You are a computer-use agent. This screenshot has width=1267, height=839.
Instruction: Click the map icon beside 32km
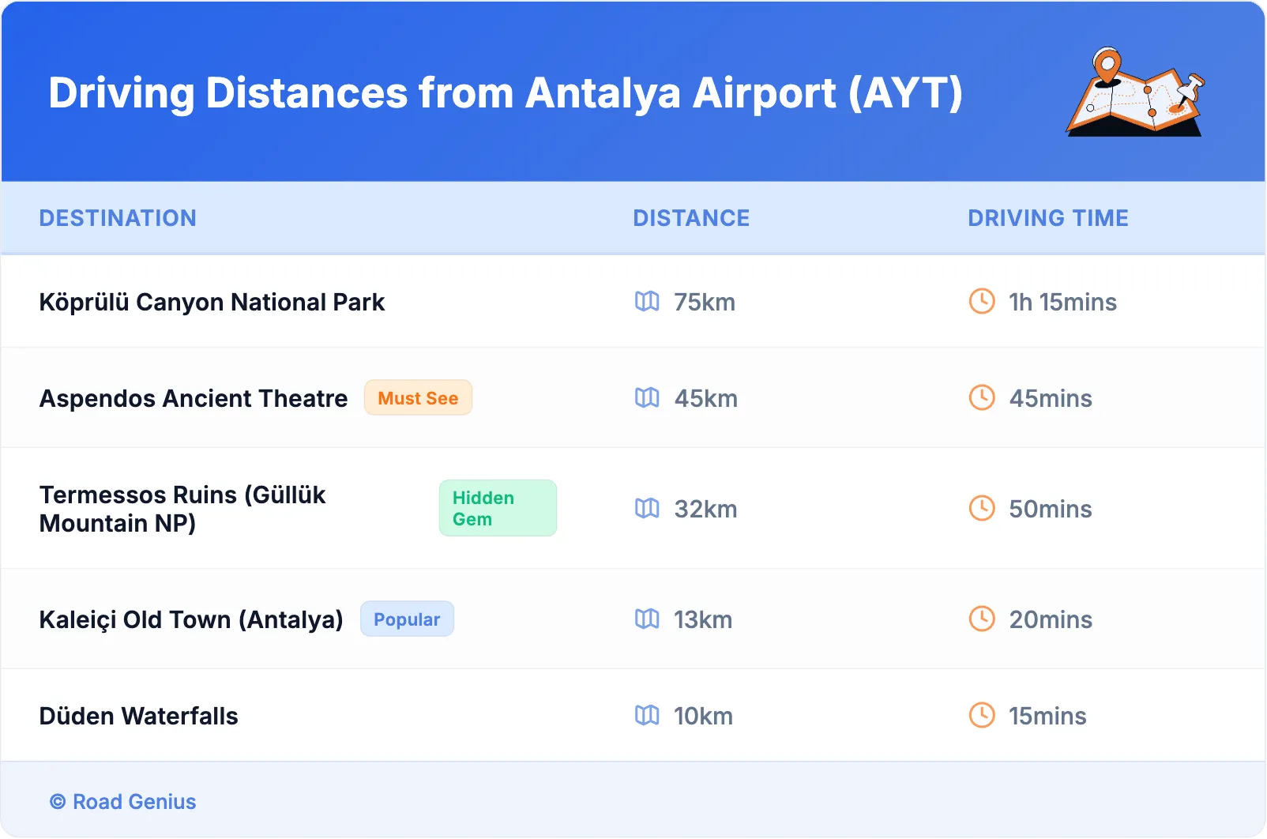tap(647, 508)
